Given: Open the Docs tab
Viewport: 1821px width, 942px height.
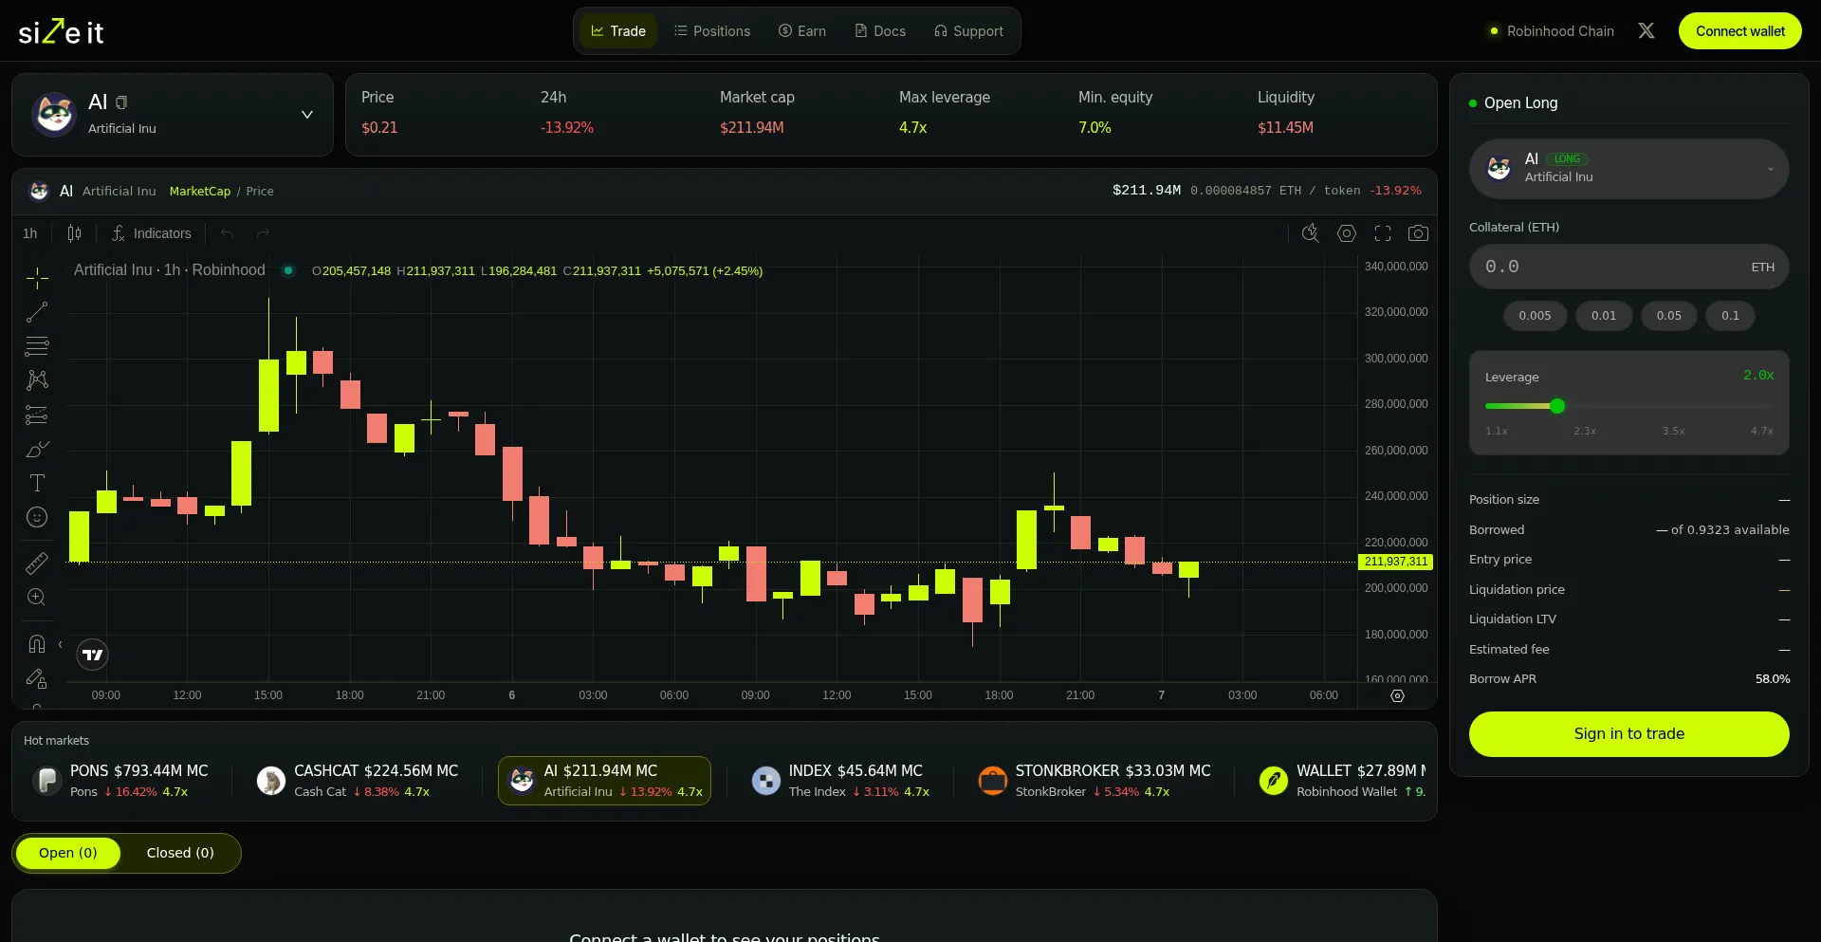Looking at the screenshot, I should pos(880,31).
